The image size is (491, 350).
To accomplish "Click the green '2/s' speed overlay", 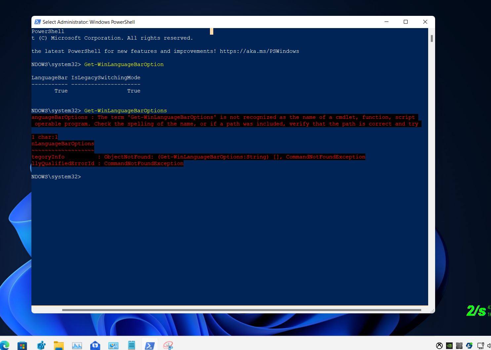I will coord(476,311).
